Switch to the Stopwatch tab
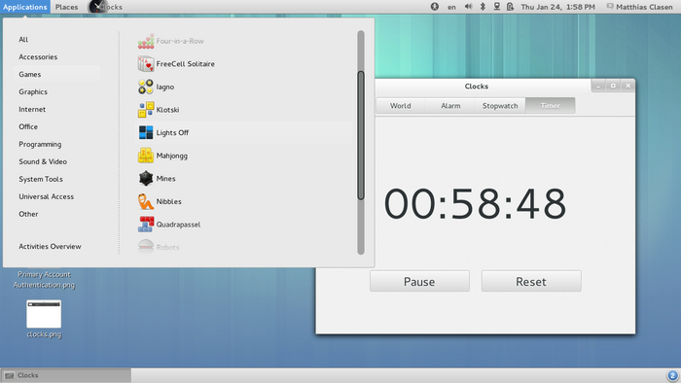Viewport: 681px width, 383px height. coord(500,105)
